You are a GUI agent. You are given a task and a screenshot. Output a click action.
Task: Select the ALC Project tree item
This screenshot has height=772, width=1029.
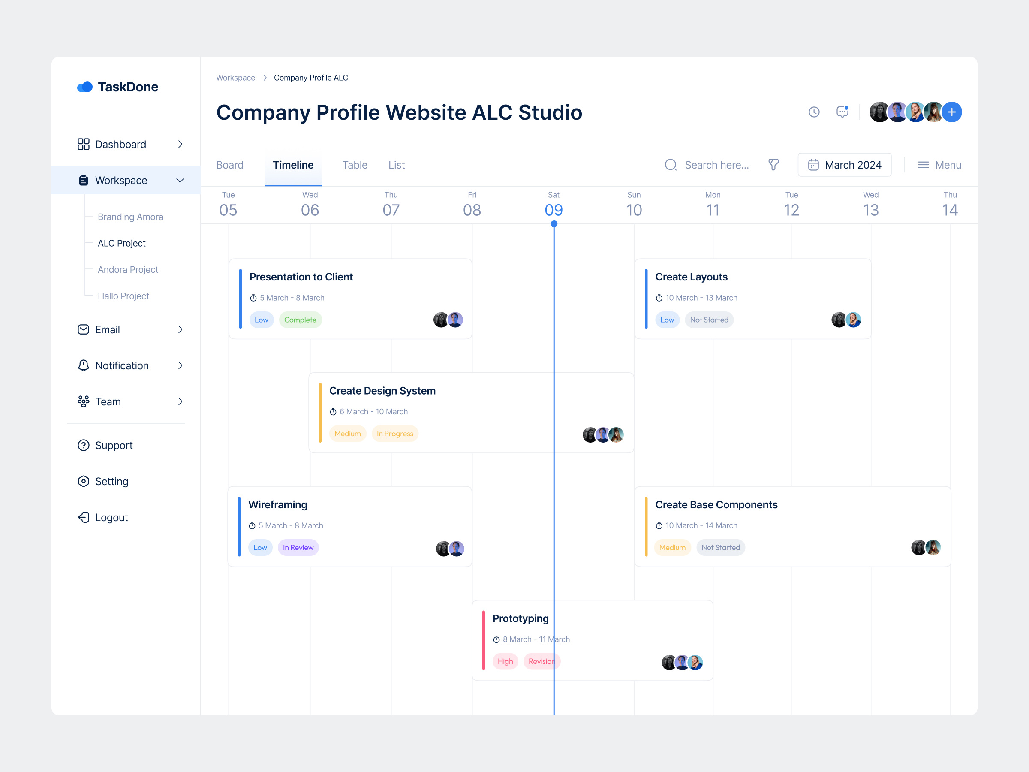click(x=121, y=243)
